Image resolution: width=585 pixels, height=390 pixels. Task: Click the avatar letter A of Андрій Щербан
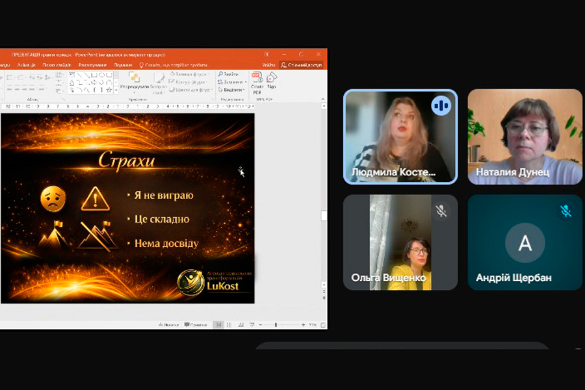tap(525, 243)
